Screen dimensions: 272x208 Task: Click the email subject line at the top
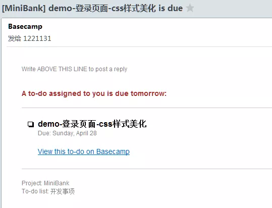[92, 8]
